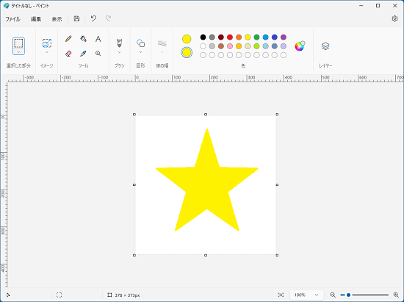
Task: Select the Brushes tool
Action: coord(119,43)
